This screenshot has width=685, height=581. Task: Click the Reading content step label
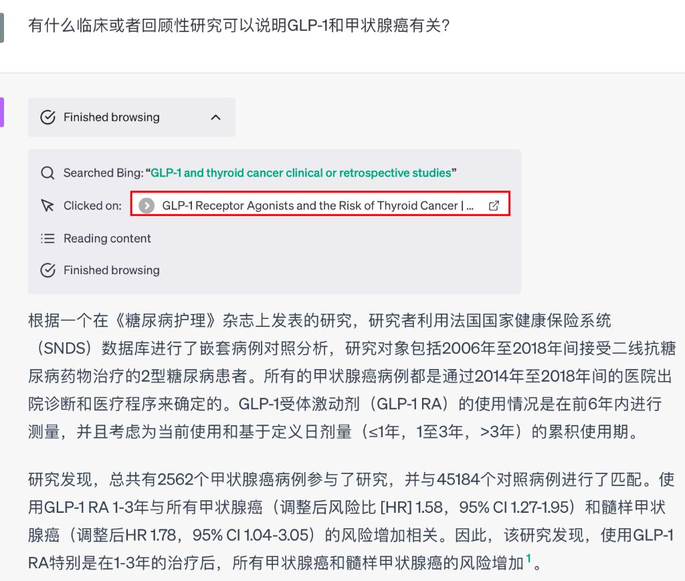tap(107, 238)
